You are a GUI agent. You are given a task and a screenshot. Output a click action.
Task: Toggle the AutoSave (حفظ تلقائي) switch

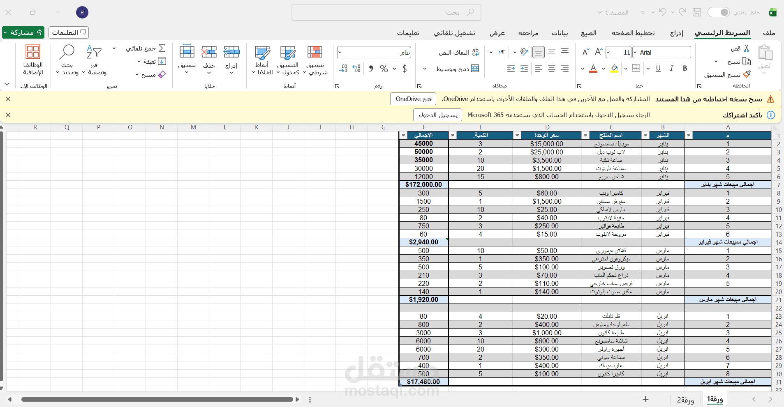(719, 12)
